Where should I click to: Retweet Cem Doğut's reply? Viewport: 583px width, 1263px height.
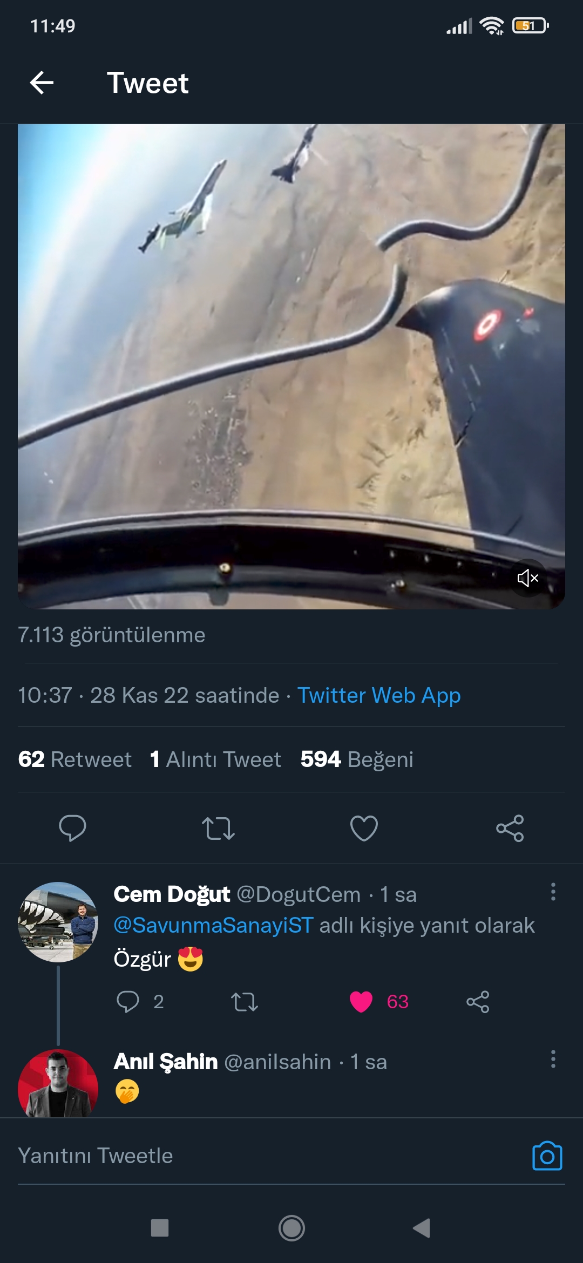[x=244, y=1002]
